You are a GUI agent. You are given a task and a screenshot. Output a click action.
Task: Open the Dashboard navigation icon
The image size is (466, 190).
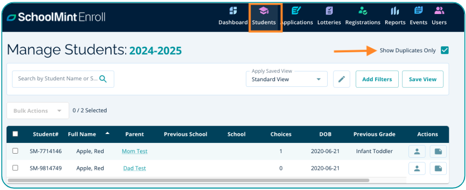click(233, 11)
